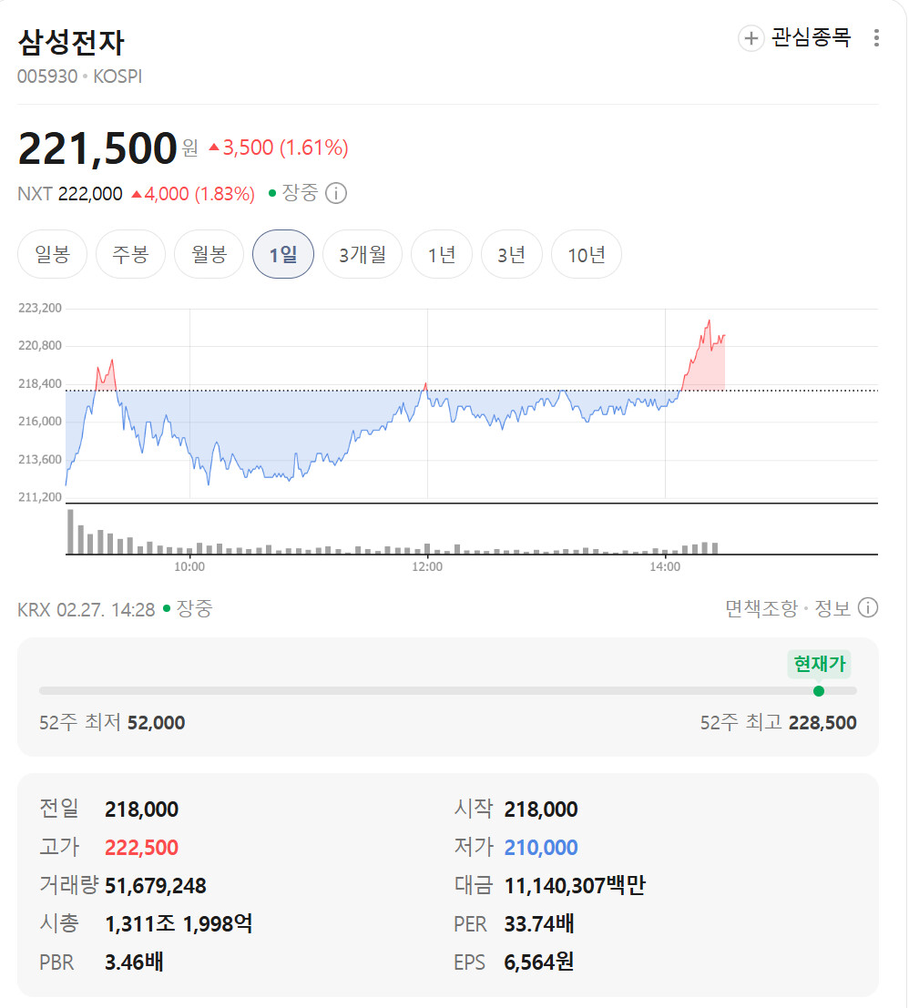The image size is (909, 1008).
Task: Open the 면책조항 link
Action: (761, 608)
